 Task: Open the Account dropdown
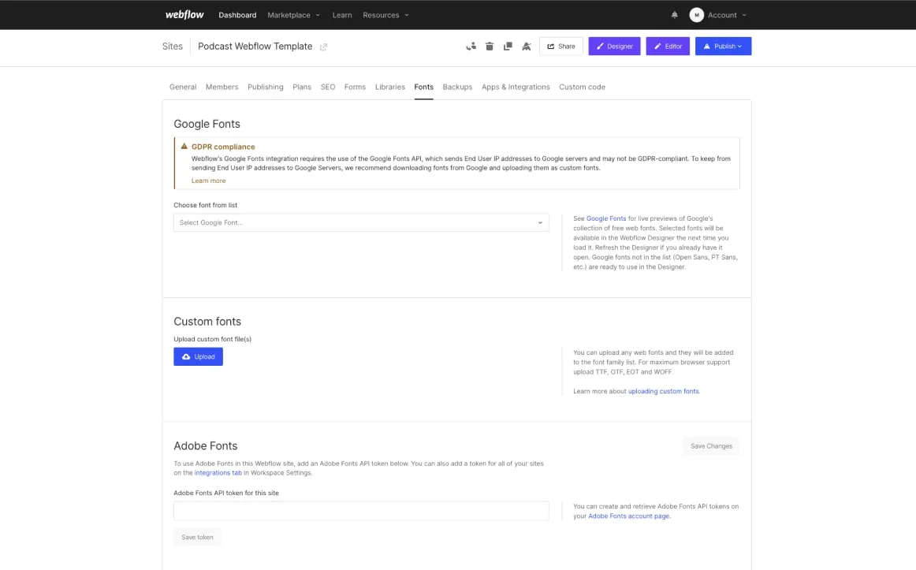pyautogui.click(x=727, y=15)
